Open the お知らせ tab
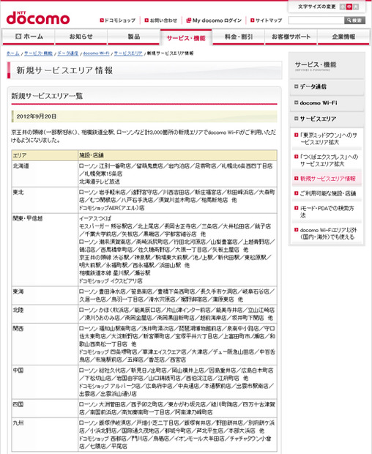The height and width of the screenshot is (454, 372). tap(81, 37)
